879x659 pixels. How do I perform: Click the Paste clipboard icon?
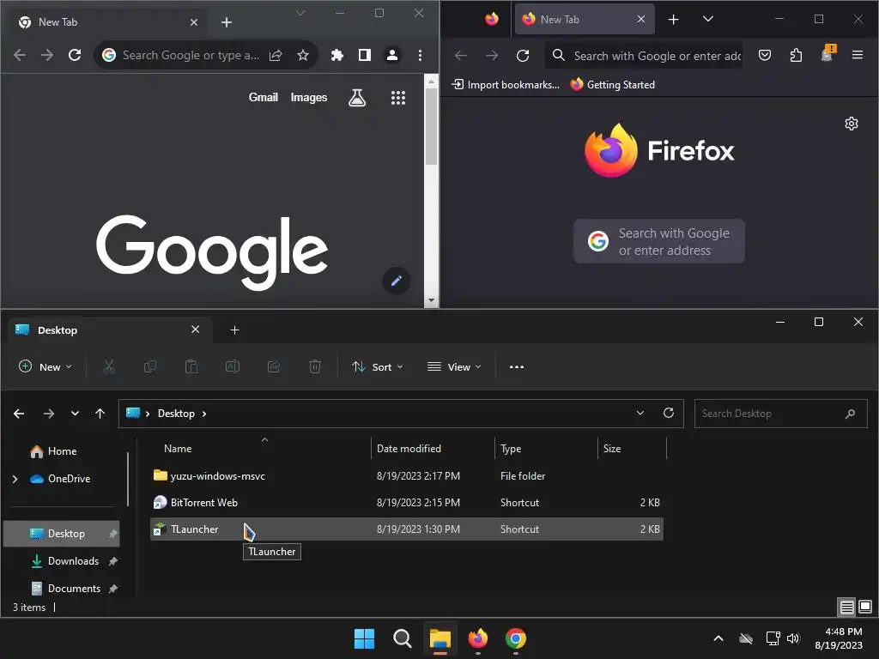coord(191,367)
